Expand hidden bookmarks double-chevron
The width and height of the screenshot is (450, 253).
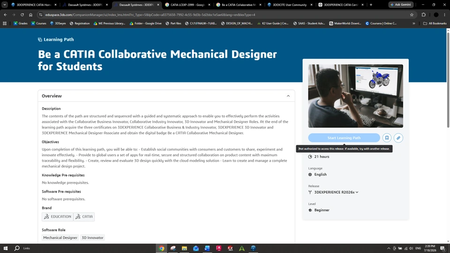pos(414,23)
